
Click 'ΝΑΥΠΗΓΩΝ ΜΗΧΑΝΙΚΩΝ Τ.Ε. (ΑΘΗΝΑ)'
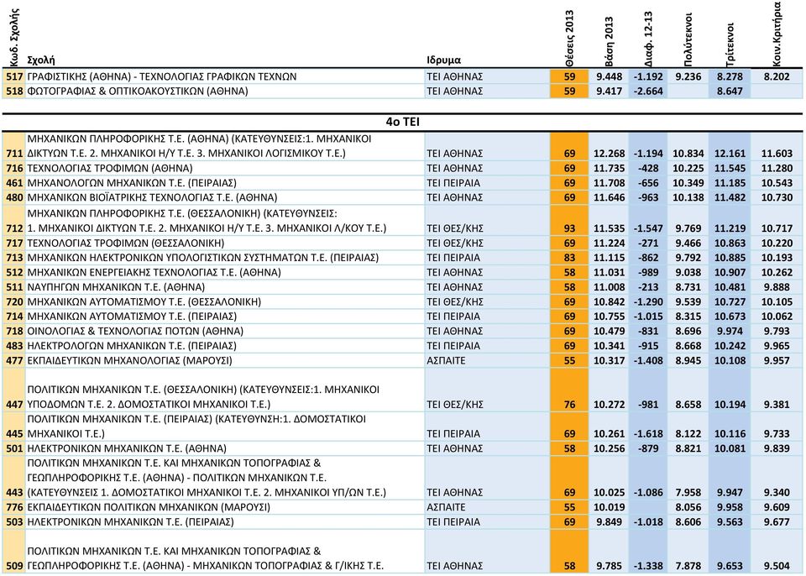116,287
